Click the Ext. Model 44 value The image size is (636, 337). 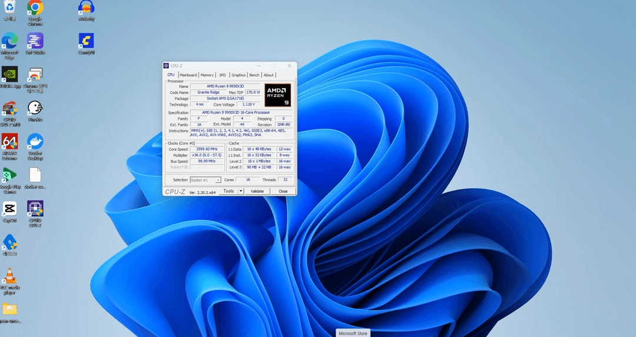[242, 125]
